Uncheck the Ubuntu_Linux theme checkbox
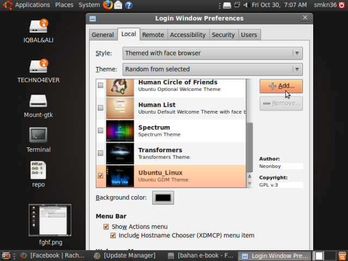 coord(101,176)
